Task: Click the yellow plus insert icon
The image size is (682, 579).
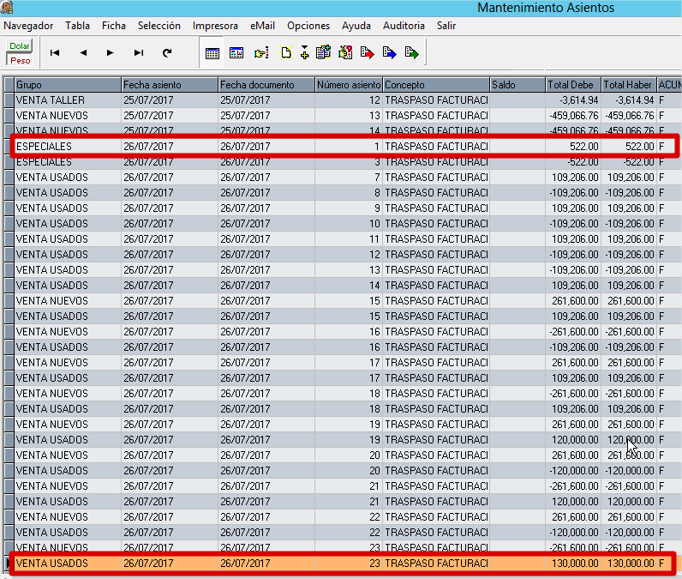Action: click(304, 52)
